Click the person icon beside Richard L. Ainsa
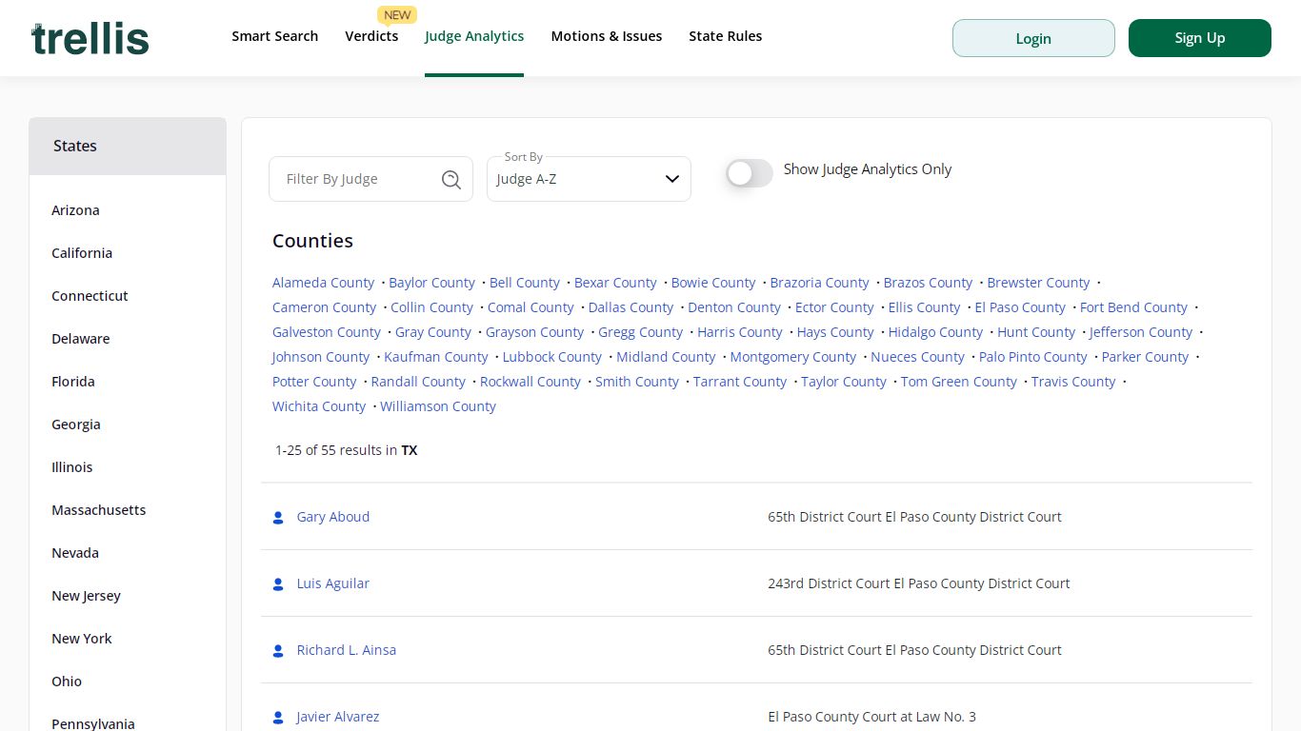The height and width of the screenshot is (731, 1301). 278,651
